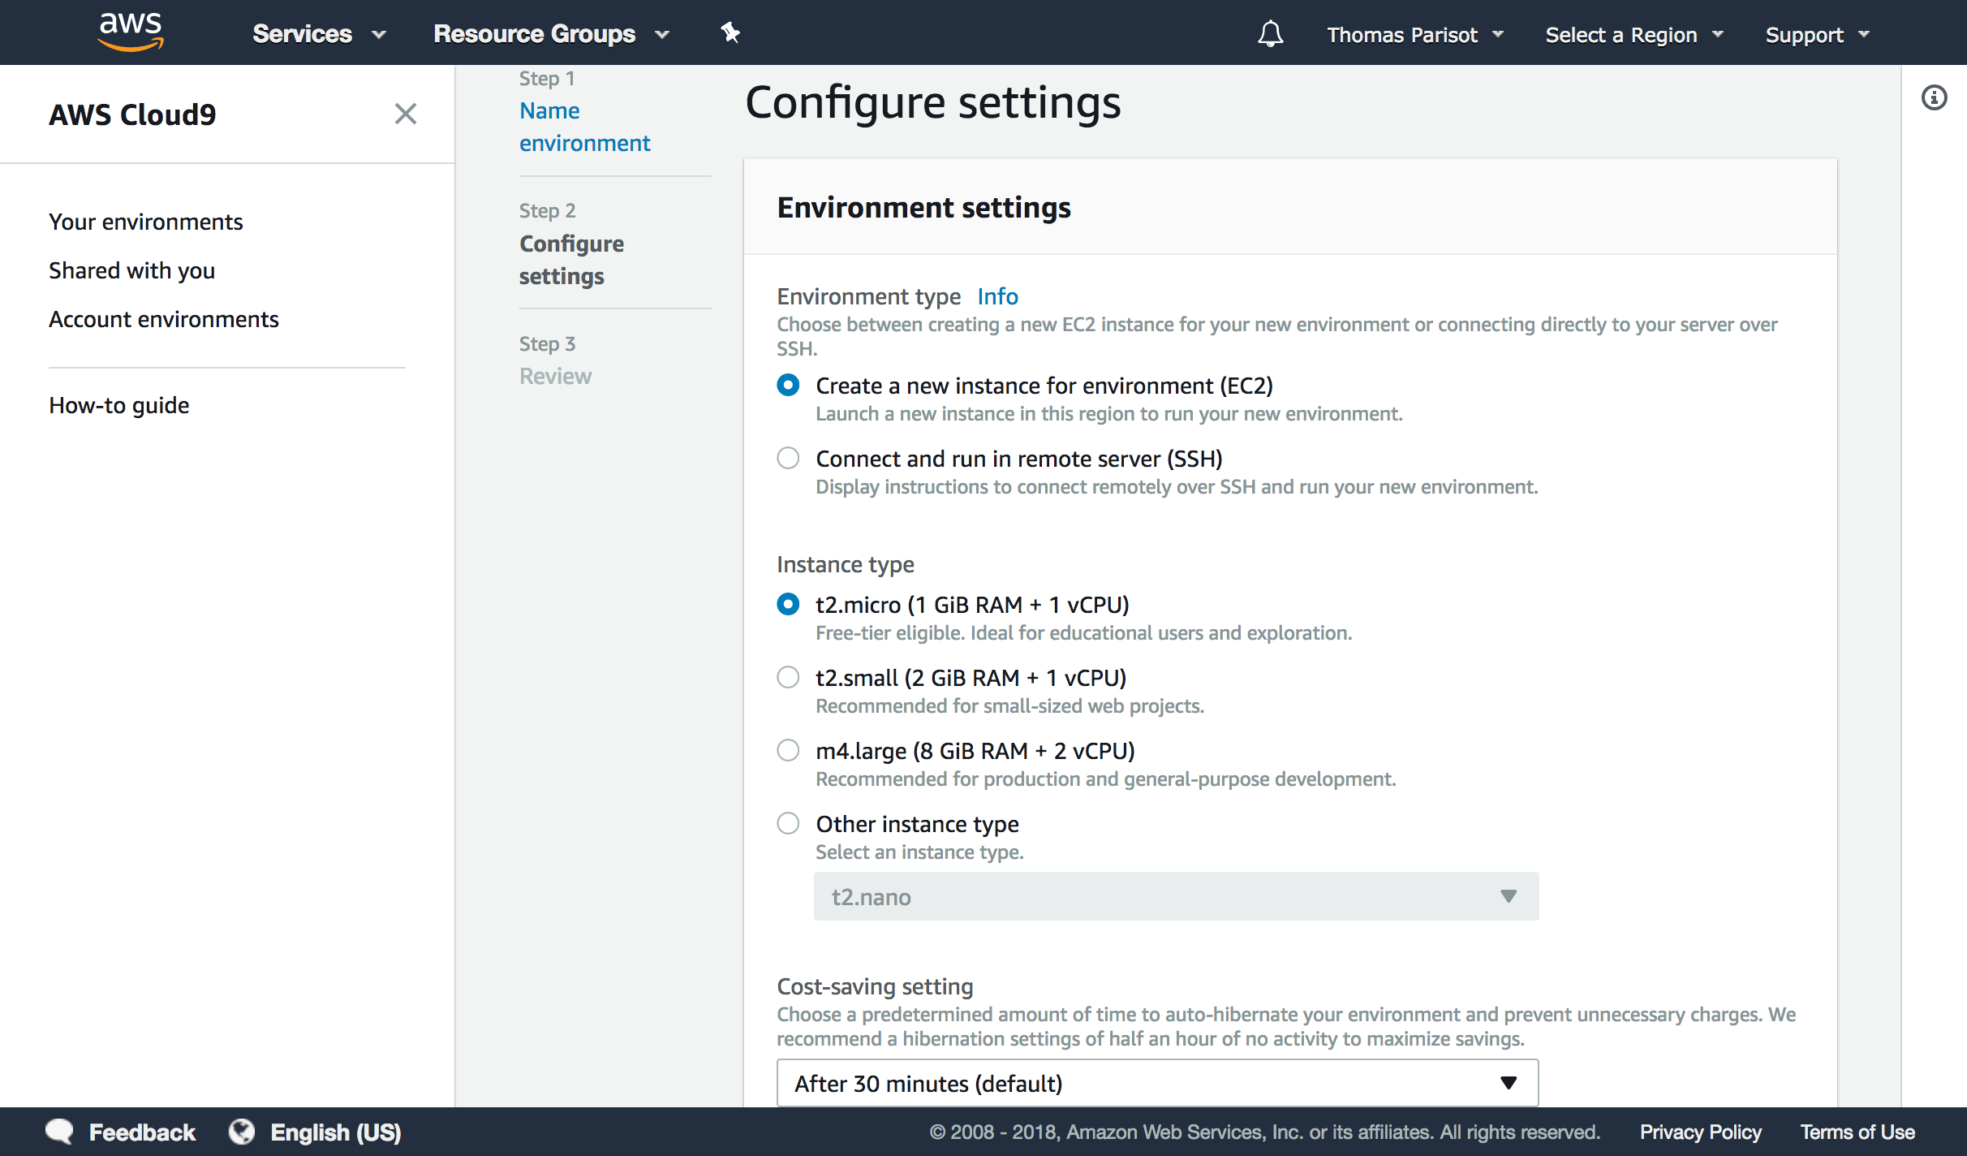Close the AWS Cloud9 side panel
This screenshot has height=1156, width=1967.
[406, 114]
